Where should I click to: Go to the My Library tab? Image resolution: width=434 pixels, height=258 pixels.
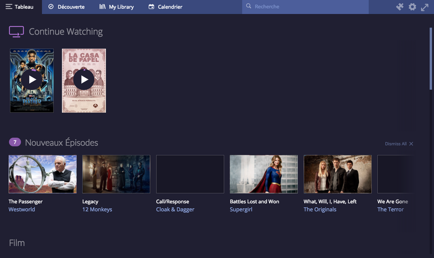(x=116, y=7)
